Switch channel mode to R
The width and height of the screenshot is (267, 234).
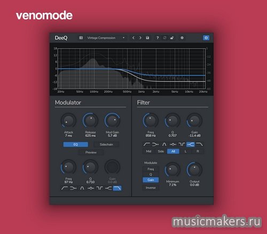coord(198,151)
